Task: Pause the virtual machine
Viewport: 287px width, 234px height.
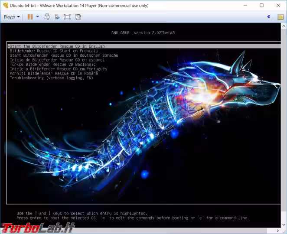Action: click(x=30, y=17)
